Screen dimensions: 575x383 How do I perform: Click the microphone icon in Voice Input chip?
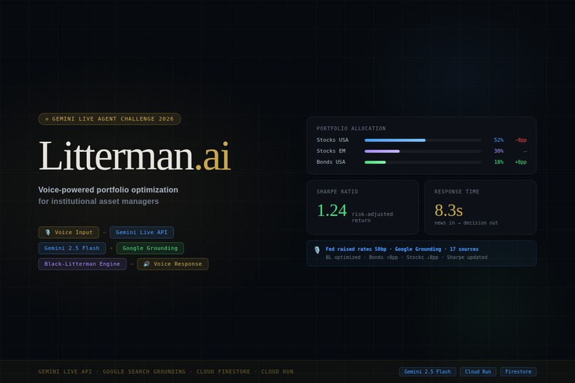tap(48, 233)
